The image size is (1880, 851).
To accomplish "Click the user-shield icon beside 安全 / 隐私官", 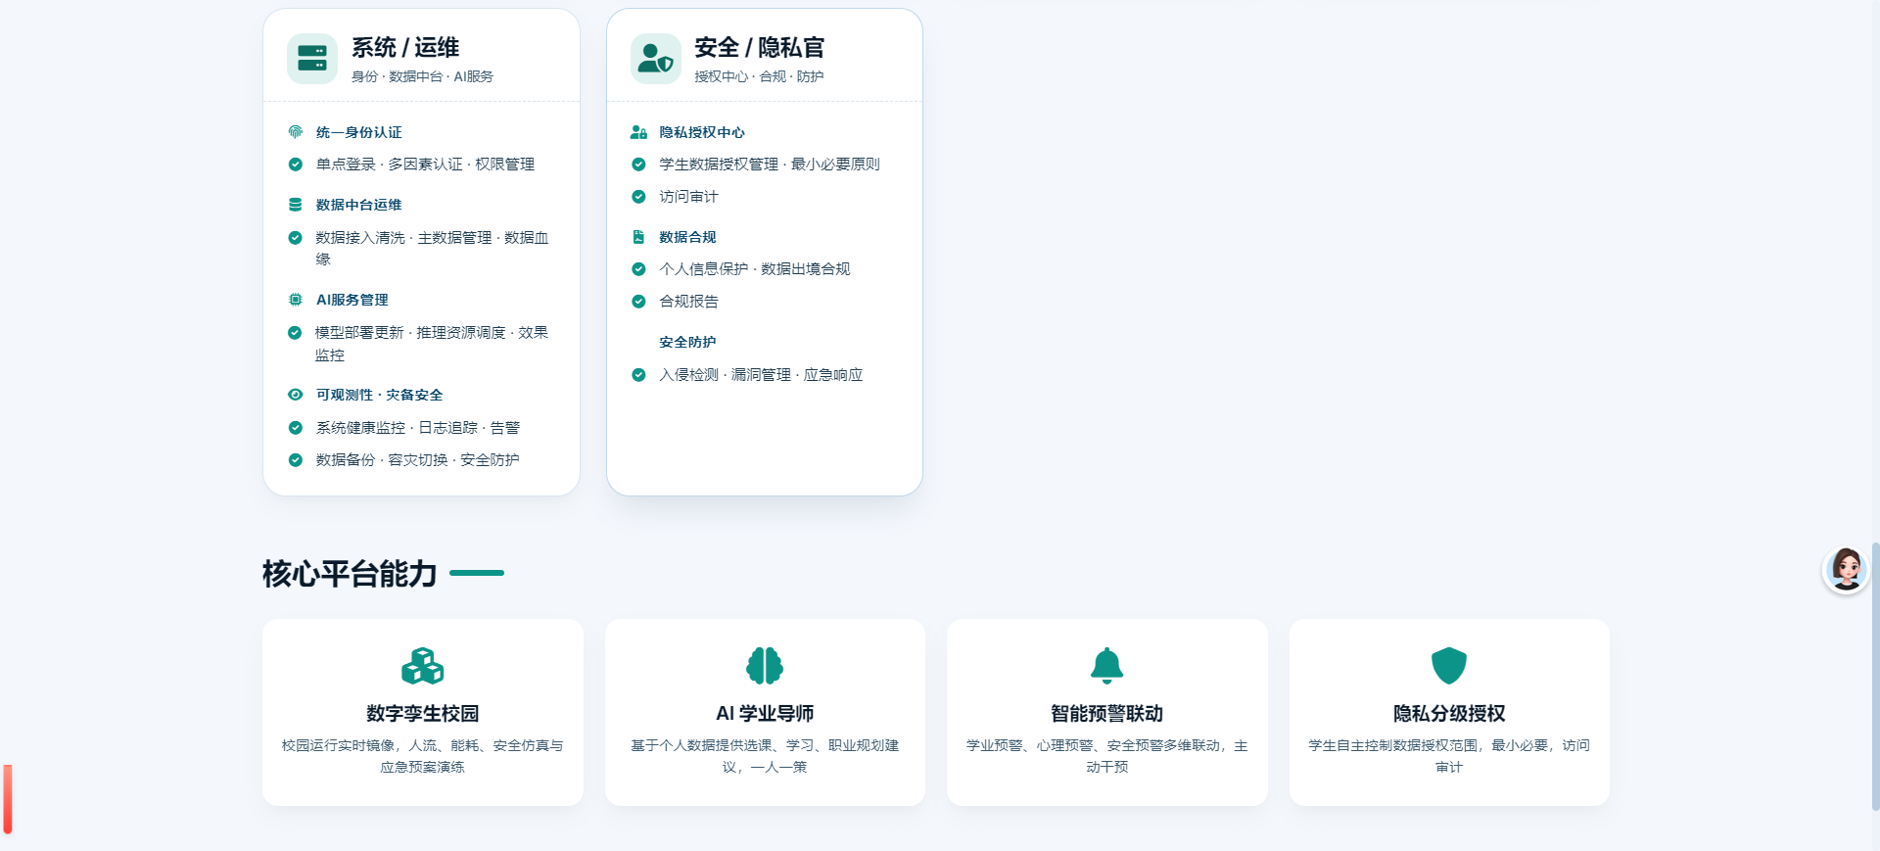I will pos(656,59).
